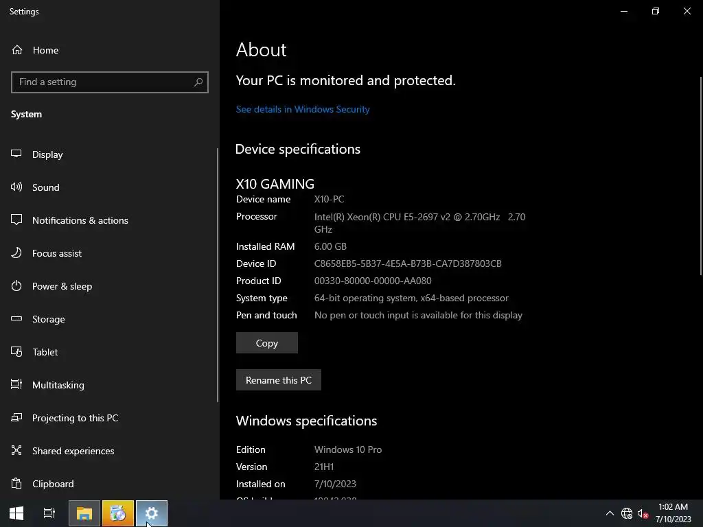Click the Shared experiences icon

click(x=16, y=450)
